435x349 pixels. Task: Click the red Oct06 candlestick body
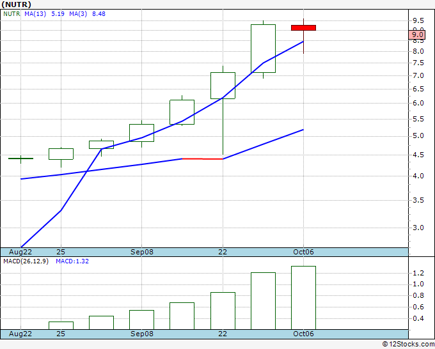tap(303, 27)
